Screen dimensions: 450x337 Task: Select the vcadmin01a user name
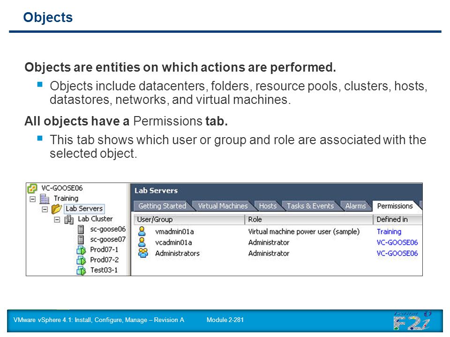(173, 242)
